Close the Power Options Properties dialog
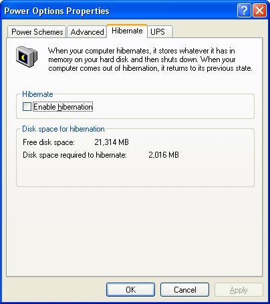The image size is (270, 304). coord(259,10)
